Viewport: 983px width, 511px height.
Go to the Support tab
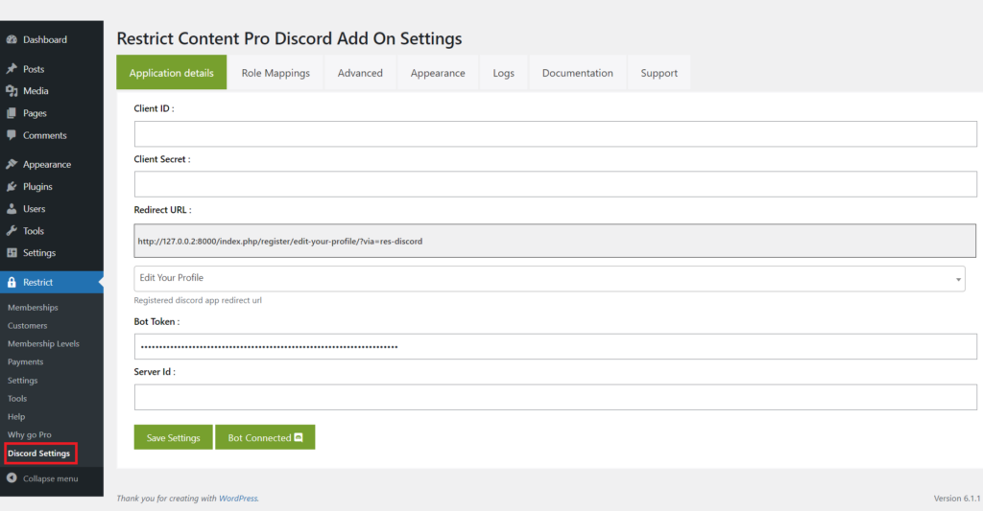pyautogui.click(x=659, y=73)
